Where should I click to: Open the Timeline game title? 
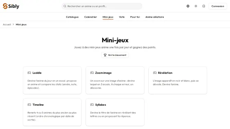click(38, 105)
